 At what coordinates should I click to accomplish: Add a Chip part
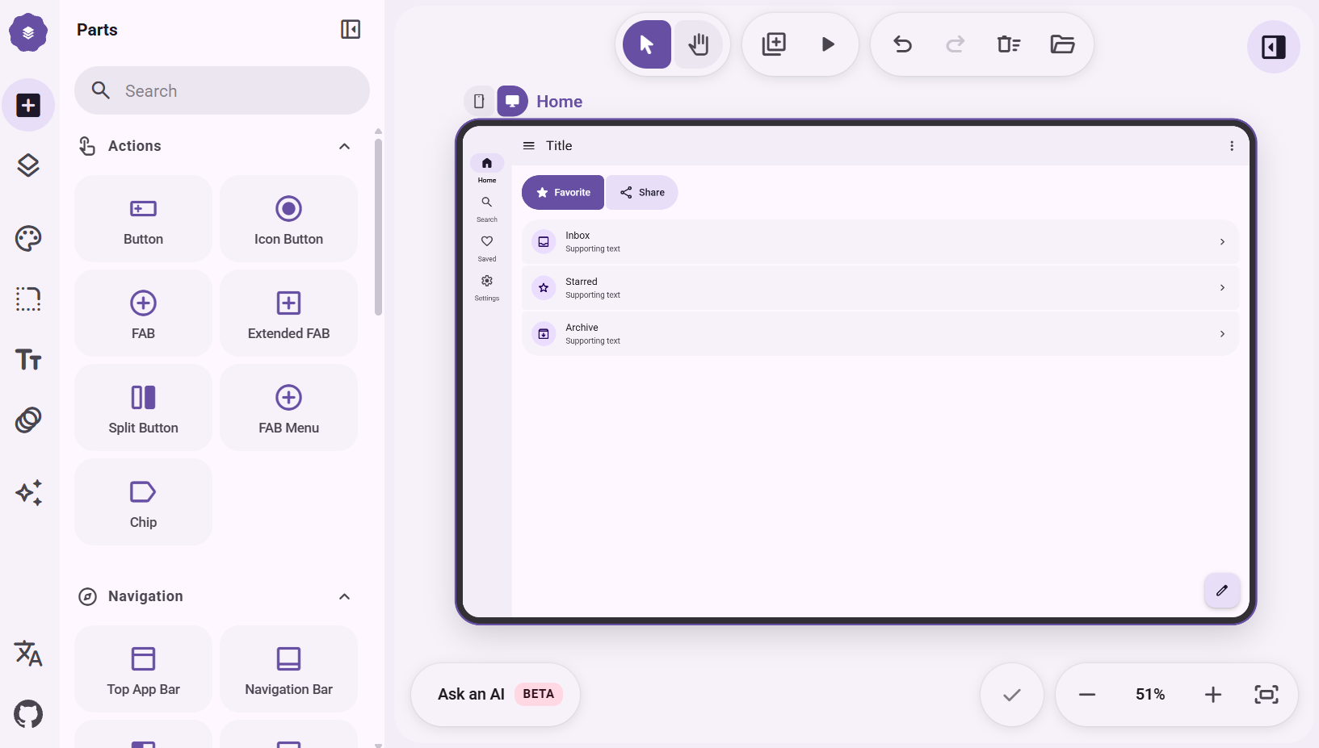coord(143,502)
